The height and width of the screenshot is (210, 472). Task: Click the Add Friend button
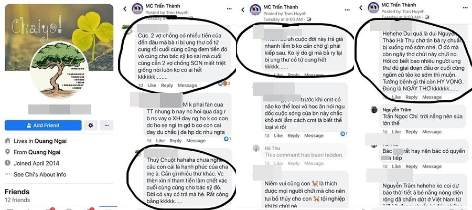tap(43, 125)
